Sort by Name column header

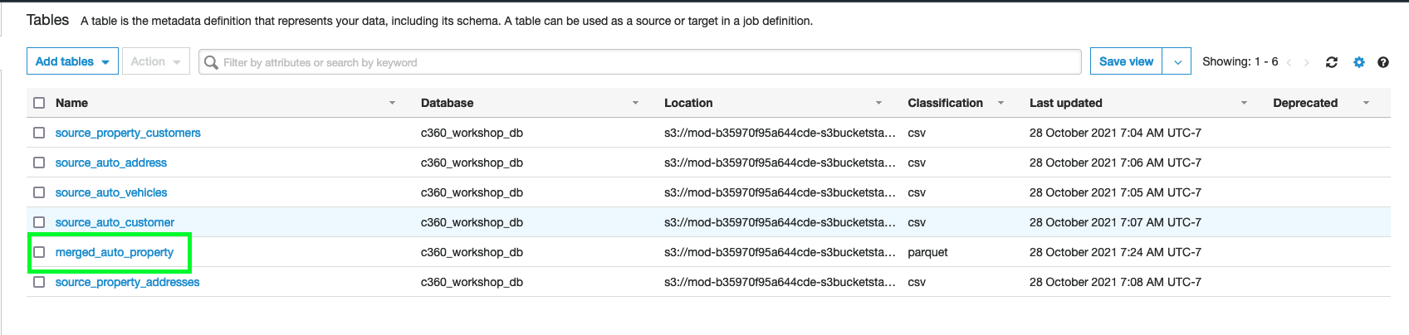[x=72, y=103]
